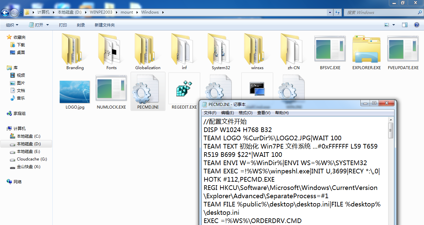Image resolution: width=424 pixels, height=225 pixels.
Task: Click WINPE2003 in the address breadcrumb
Action: click(x=101, y=12)
